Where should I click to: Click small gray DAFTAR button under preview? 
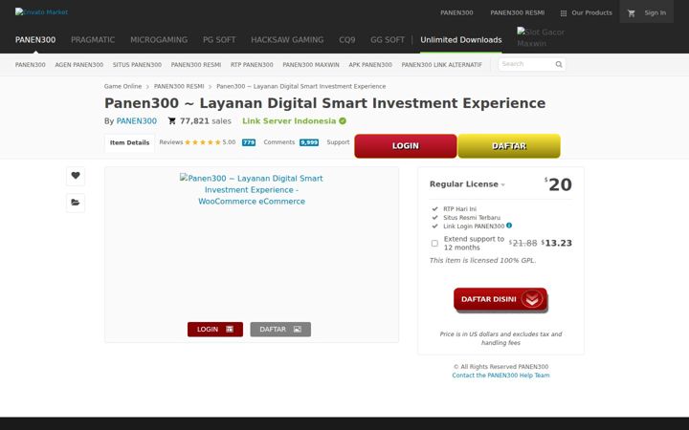click(280, 329)
